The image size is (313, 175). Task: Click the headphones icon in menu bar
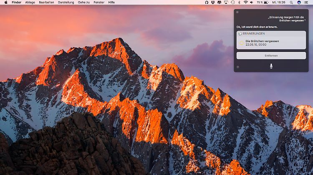tap(207, 2)
